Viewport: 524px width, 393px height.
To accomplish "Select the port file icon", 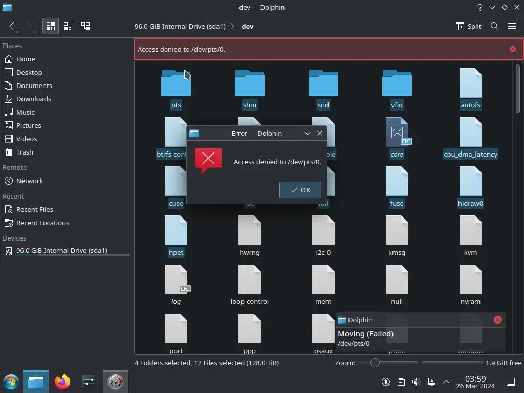I will coord(176,329).
